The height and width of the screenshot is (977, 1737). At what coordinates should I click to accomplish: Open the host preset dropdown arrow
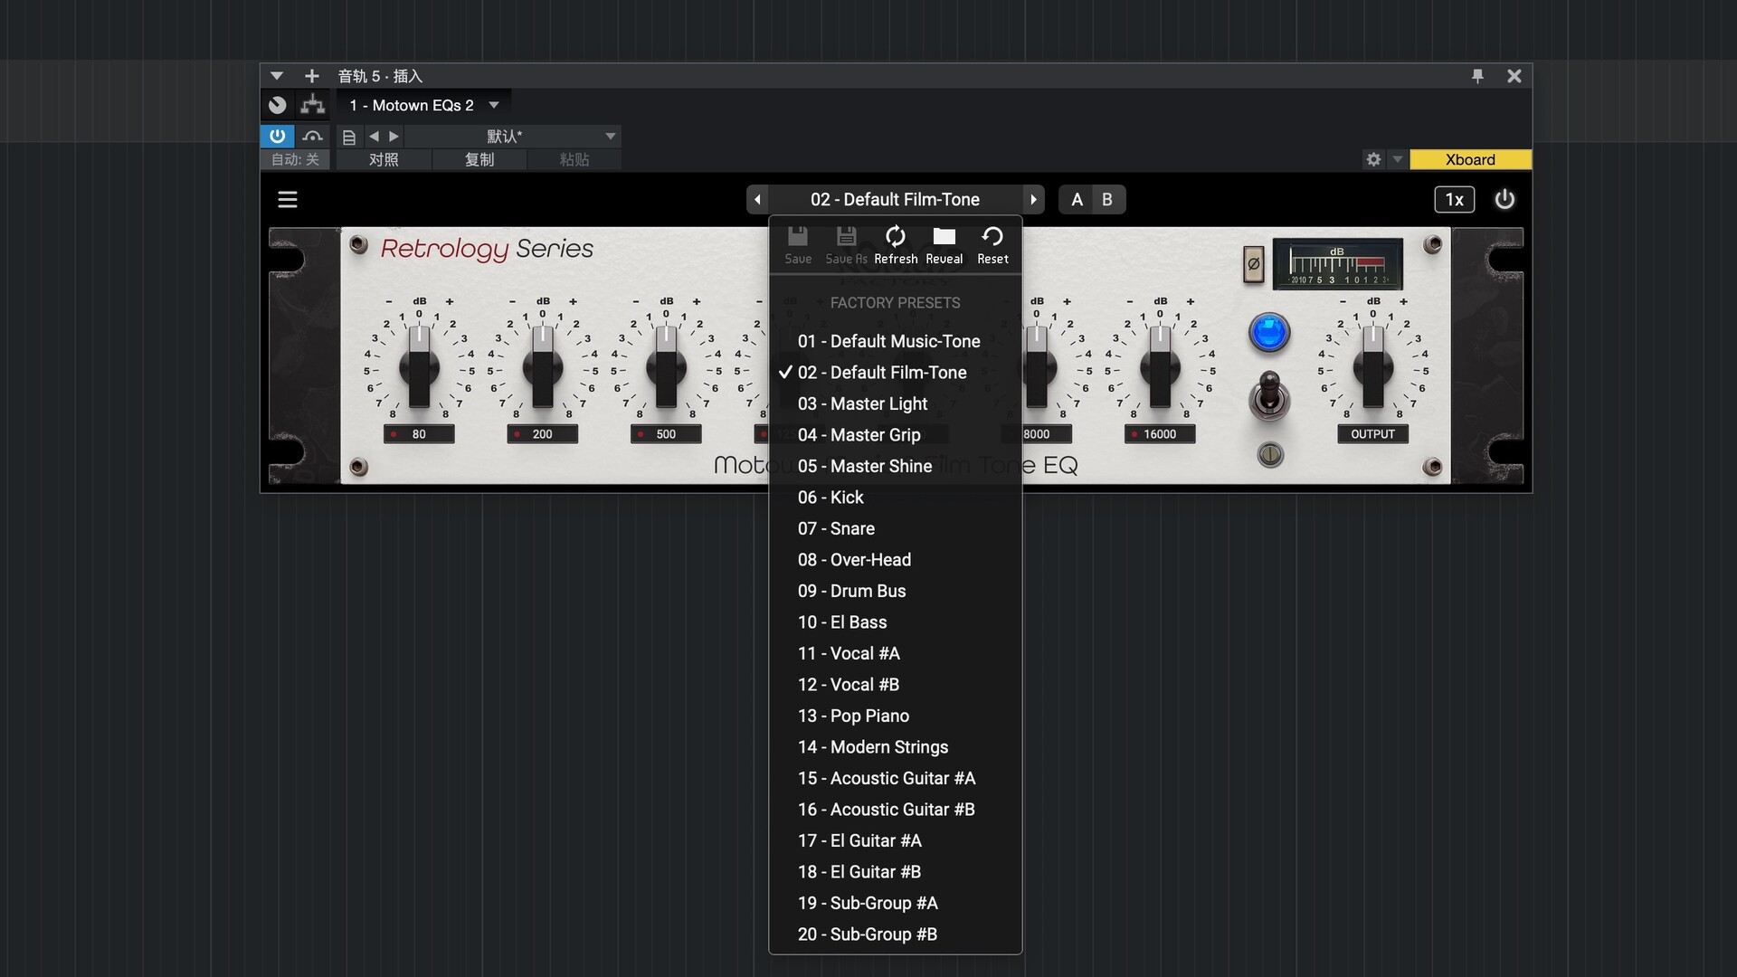point(611,136)
